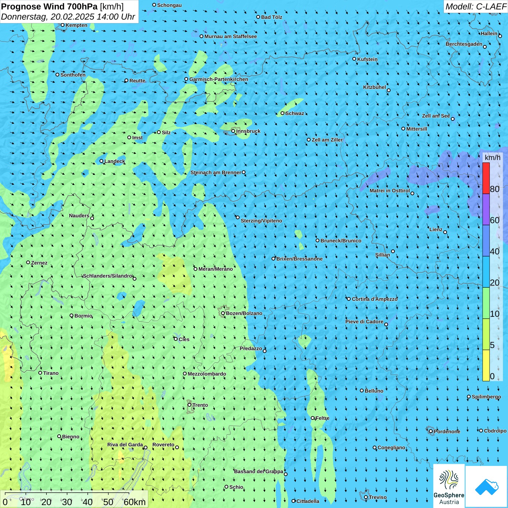Click the Innsbruck city marker
Screen dimensions: 508x508
(x=233, y=131)
